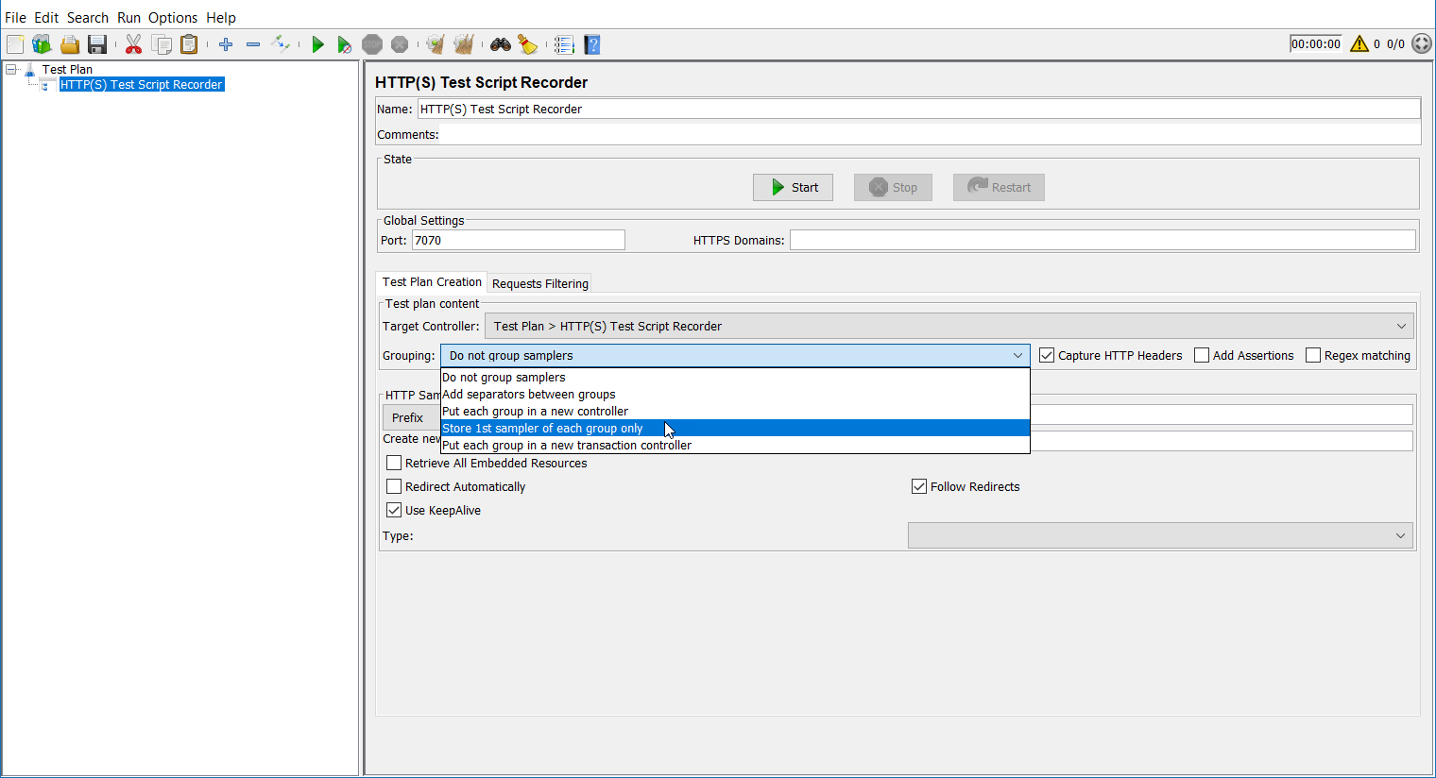Open the Edit menu

coord(46,17)
